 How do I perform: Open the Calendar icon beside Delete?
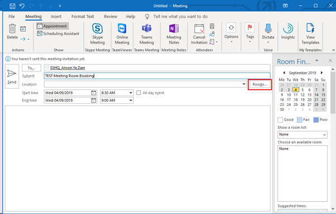click(23, 28)
